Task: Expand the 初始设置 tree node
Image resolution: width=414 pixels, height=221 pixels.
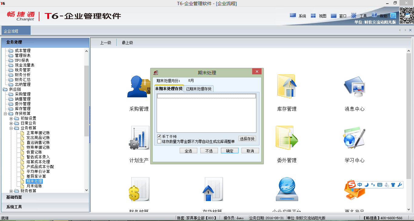Action: click(x=11, y=118)
